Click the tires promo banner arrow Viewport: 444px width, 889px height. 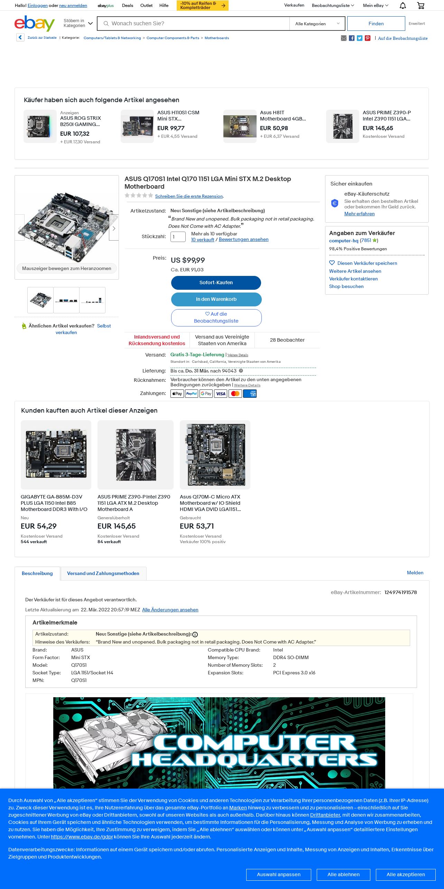pyautogui.click(x=223, y=6)
